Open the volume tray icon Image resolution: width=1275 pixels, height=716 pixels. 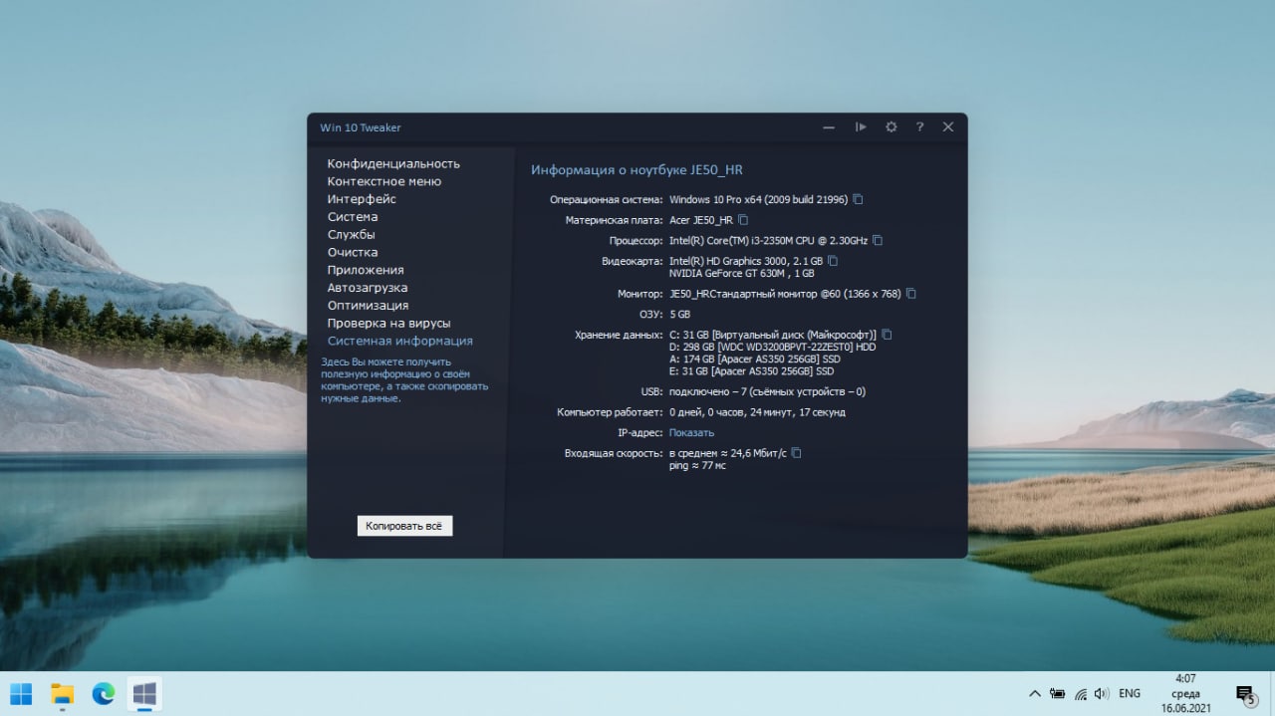[1102, 693]
